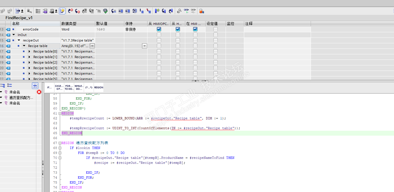Insert CASE... OF... statement template
Screen dimensions: 394x192
coord(59,87)
